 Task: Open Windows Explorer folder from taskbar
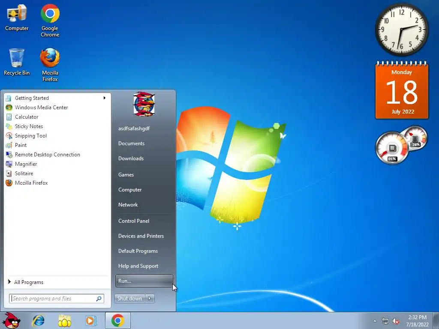coord(64,320)
